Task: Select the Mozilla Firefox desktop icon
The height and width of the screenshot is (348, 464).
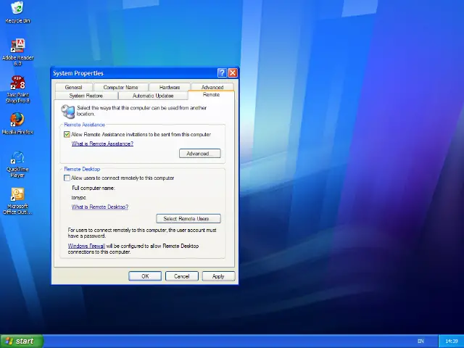Action: (x=17, y=120)
